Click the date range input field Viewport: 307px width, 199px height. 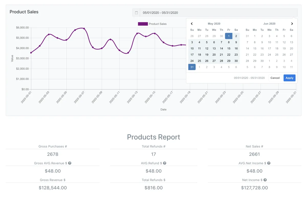coord(218,13)
